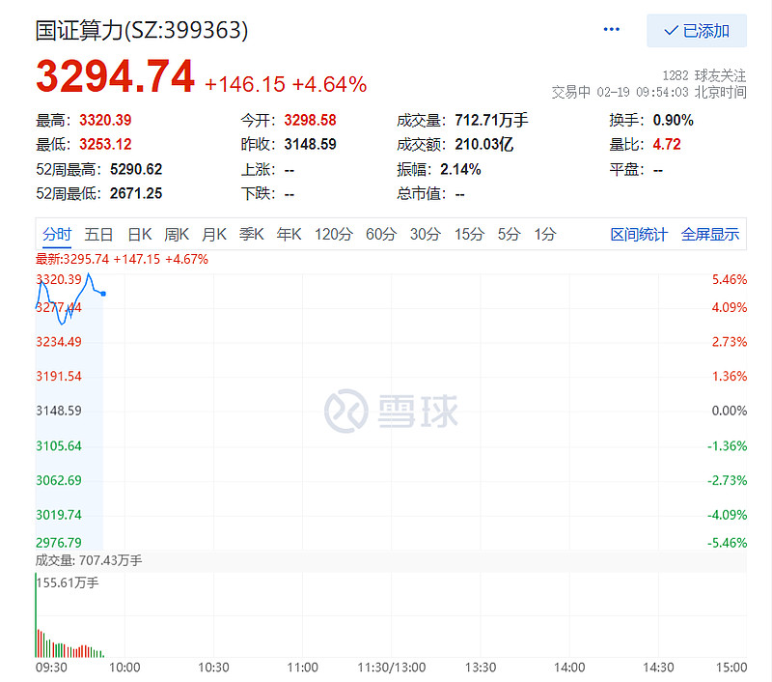Click the 10:30 time axis label

(213, 668)
